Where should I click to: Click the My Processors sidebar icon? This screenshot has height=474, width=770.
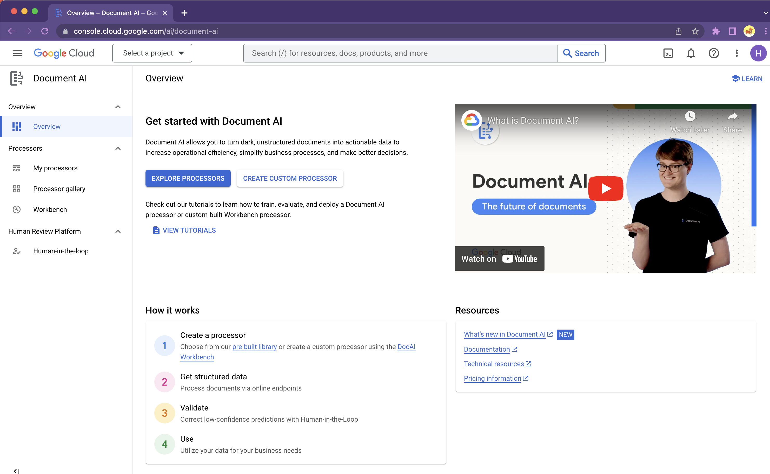(x=17, y=168)
